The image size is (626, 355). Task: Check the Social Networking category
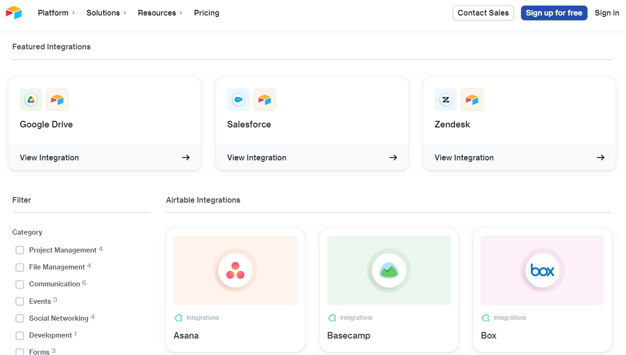(20, 318)
